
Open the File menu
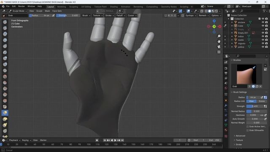coord(8,6)
